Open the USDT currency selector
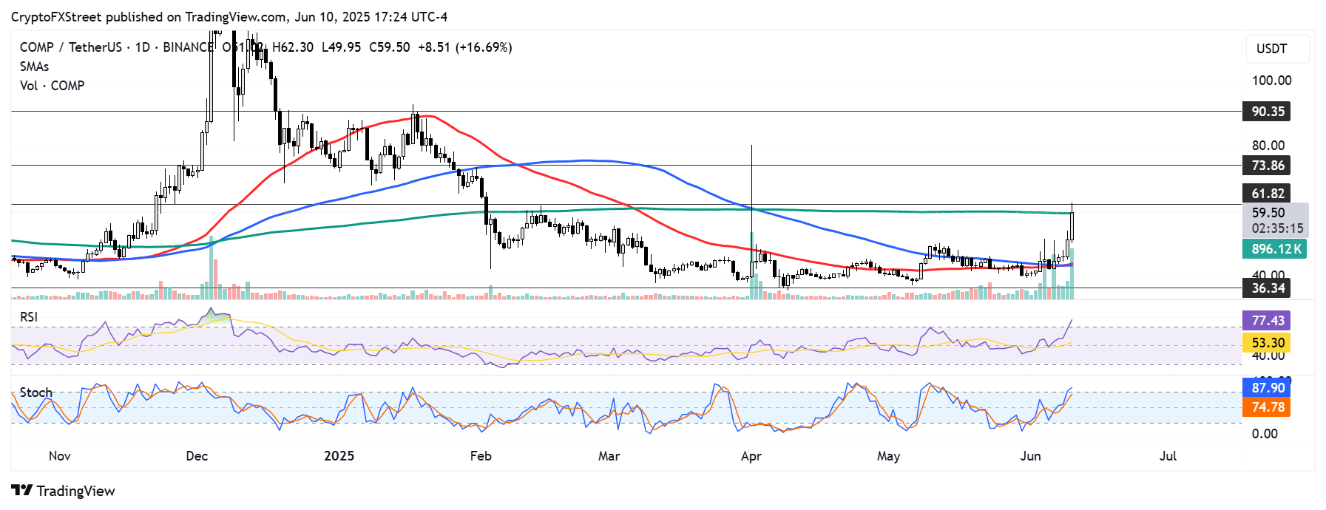Screen dimensions: 1326x510 [x=1277, y=49]
